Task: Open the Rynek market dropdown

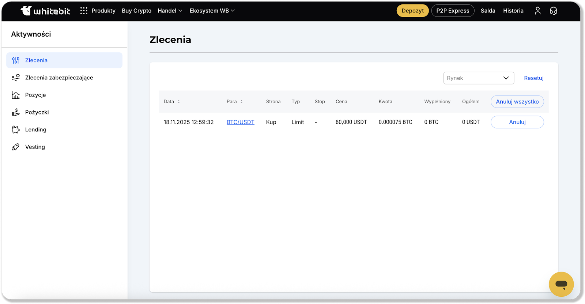Action: pyautogui.click(x=479, y=78)
